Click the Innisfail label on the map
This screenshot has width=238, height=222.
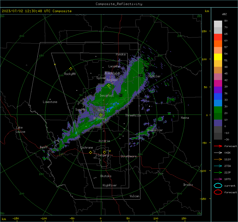click(x=107, y=96)
